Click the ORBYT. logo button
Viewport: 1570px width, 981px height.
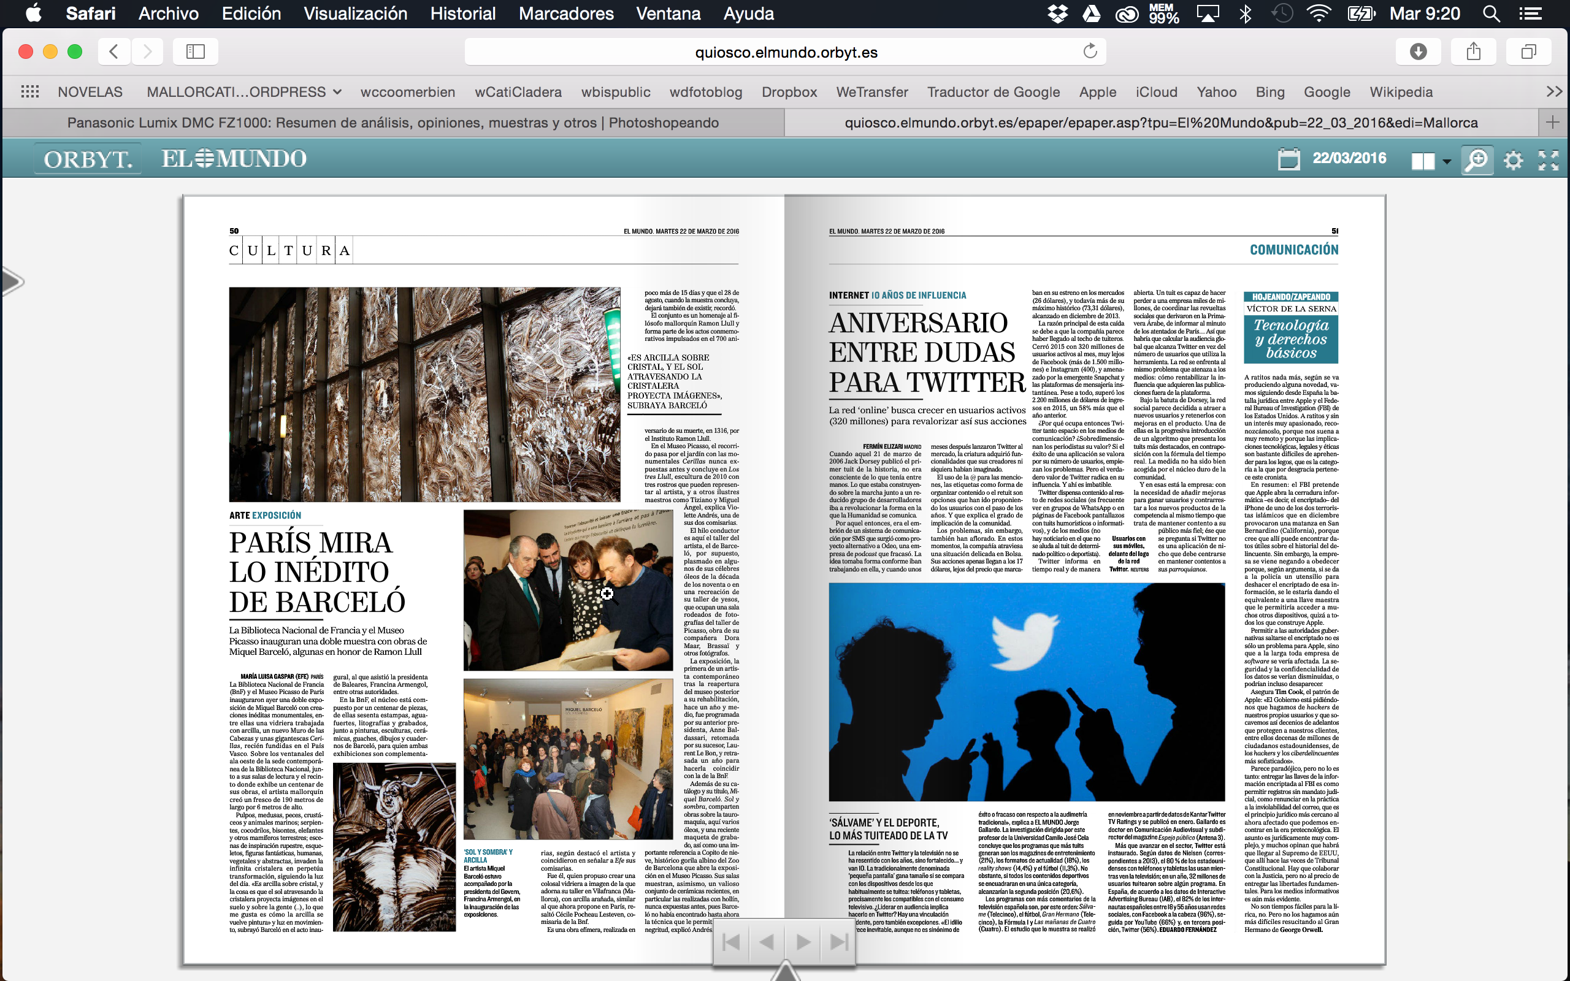pos(88,159)
